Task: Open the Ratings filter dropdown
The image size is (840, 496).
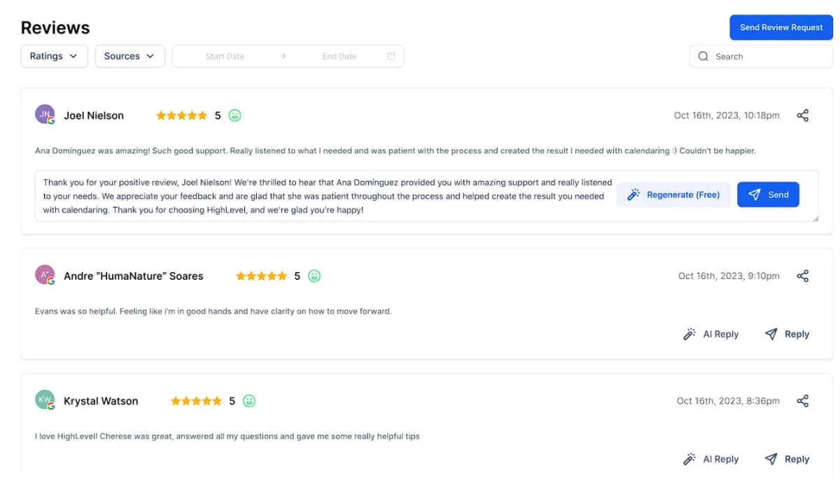Action: pyautogui.click(x=54, y=56)
